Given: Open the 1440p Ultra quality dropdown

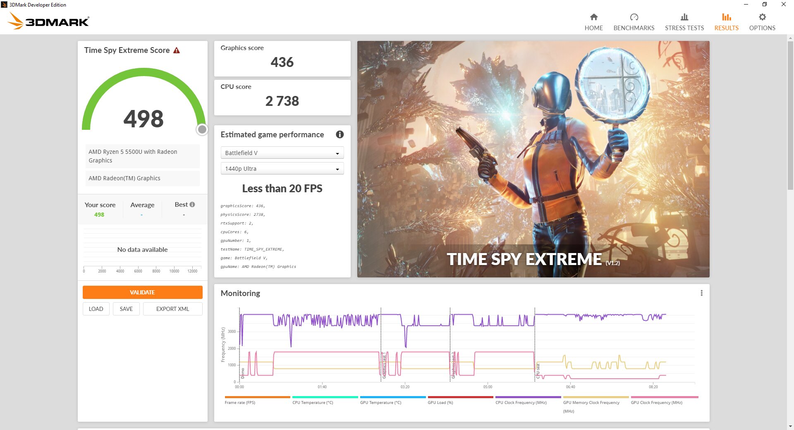Looking at the screenshot, I should (282, 169).
